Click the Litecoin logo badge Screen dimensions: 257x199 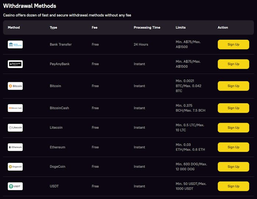pyautogui.click(x=15, y=127)
